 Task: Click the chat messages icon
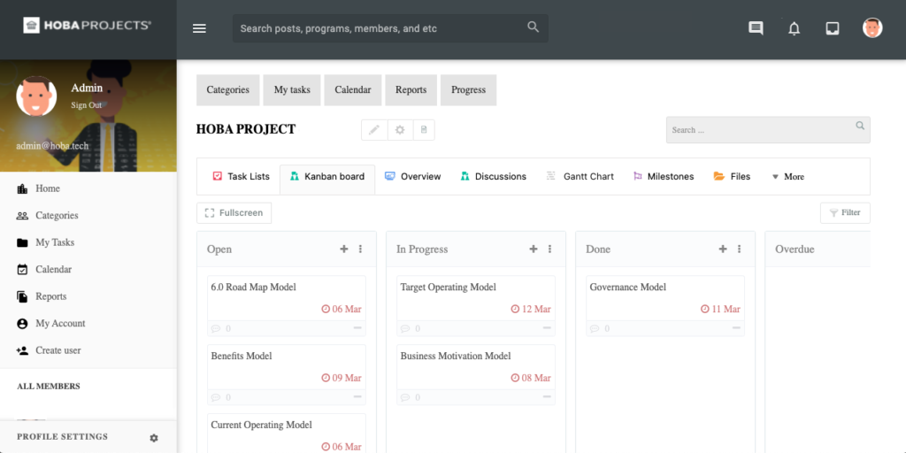(756, 28)
